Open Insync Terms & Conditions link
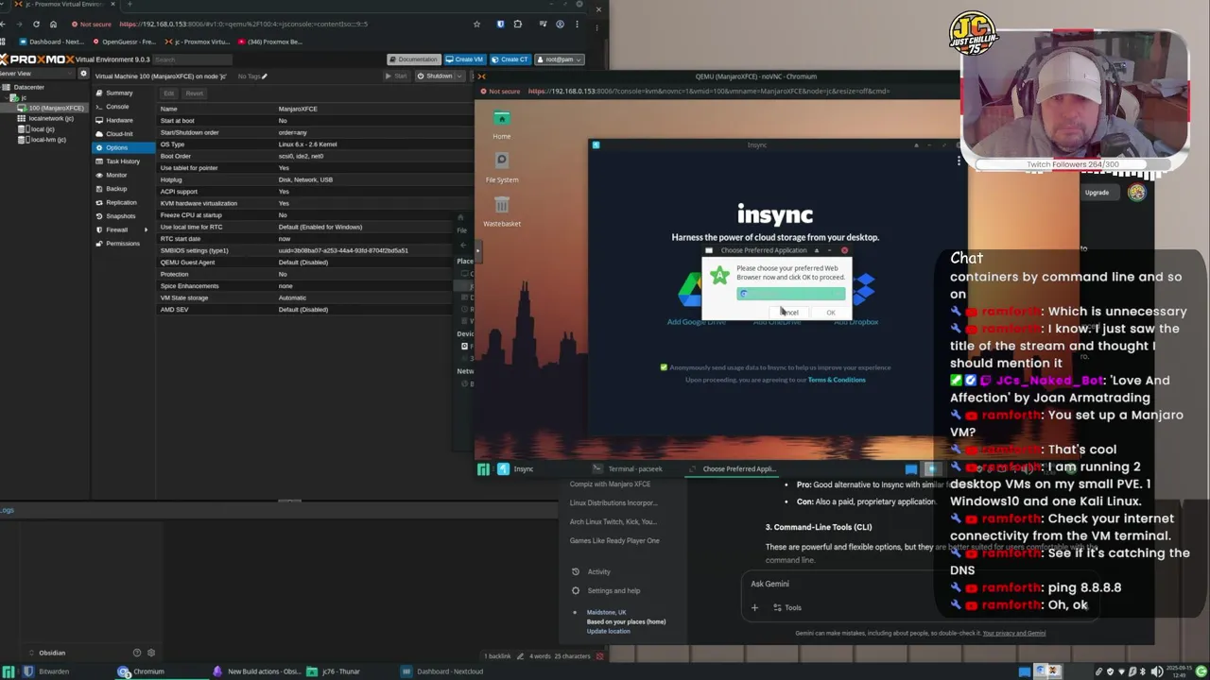Viewport: 1210px width, 680px height. (837, 380)
